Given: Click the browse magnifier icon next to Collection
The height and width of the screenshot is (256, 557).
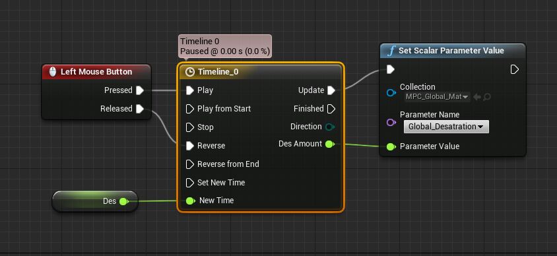Looking at the screenshot, I should tap(486, 96).
